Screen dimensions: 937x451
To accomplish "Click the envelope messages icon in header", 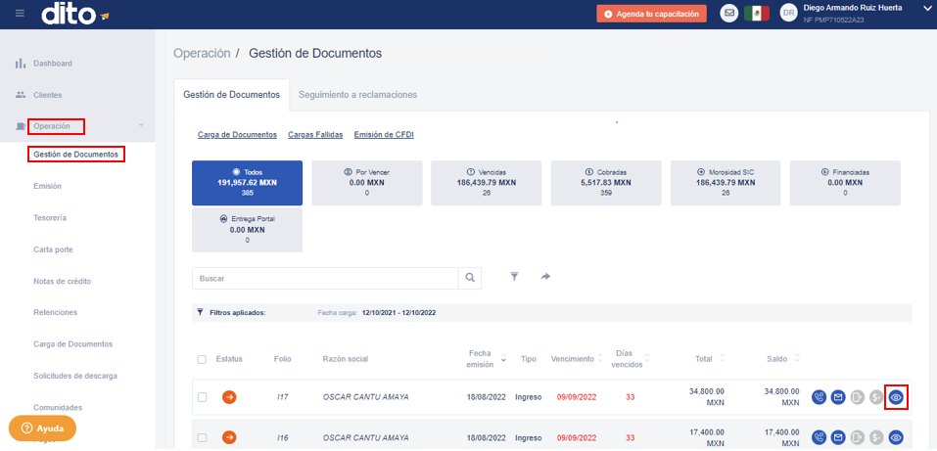I will [x=729, y=14].
